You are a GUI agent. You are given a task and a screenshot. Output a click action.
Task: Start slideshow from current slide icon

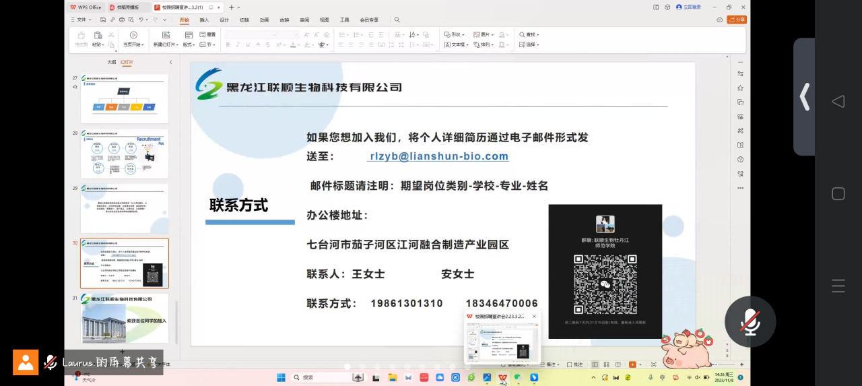pyautogui.click(x=133, y=35)
